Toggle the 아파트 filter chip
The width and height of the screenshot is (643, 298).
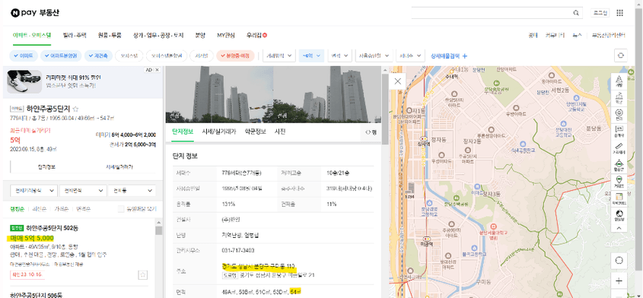24,55
